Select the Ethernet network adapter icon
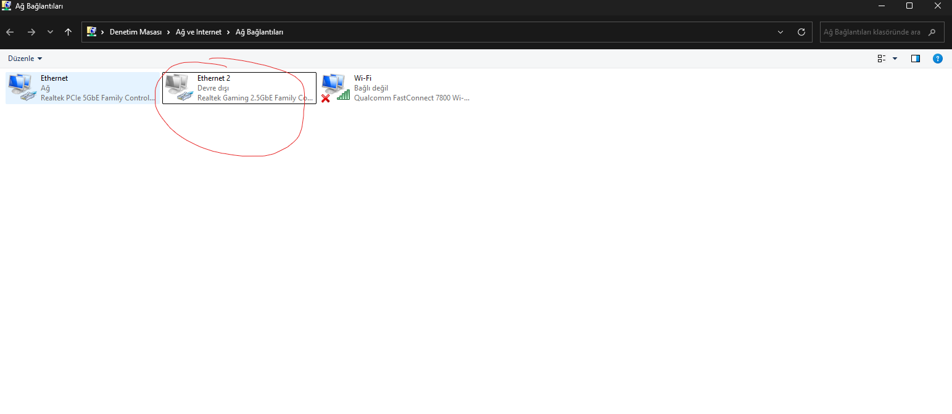 pos(22,87)
